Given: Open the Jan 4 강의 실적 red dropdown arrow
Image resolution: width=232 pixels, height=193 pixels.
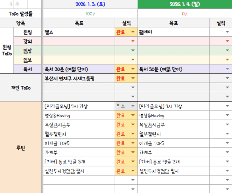Looking at the screenshot, I should [228, 41].
